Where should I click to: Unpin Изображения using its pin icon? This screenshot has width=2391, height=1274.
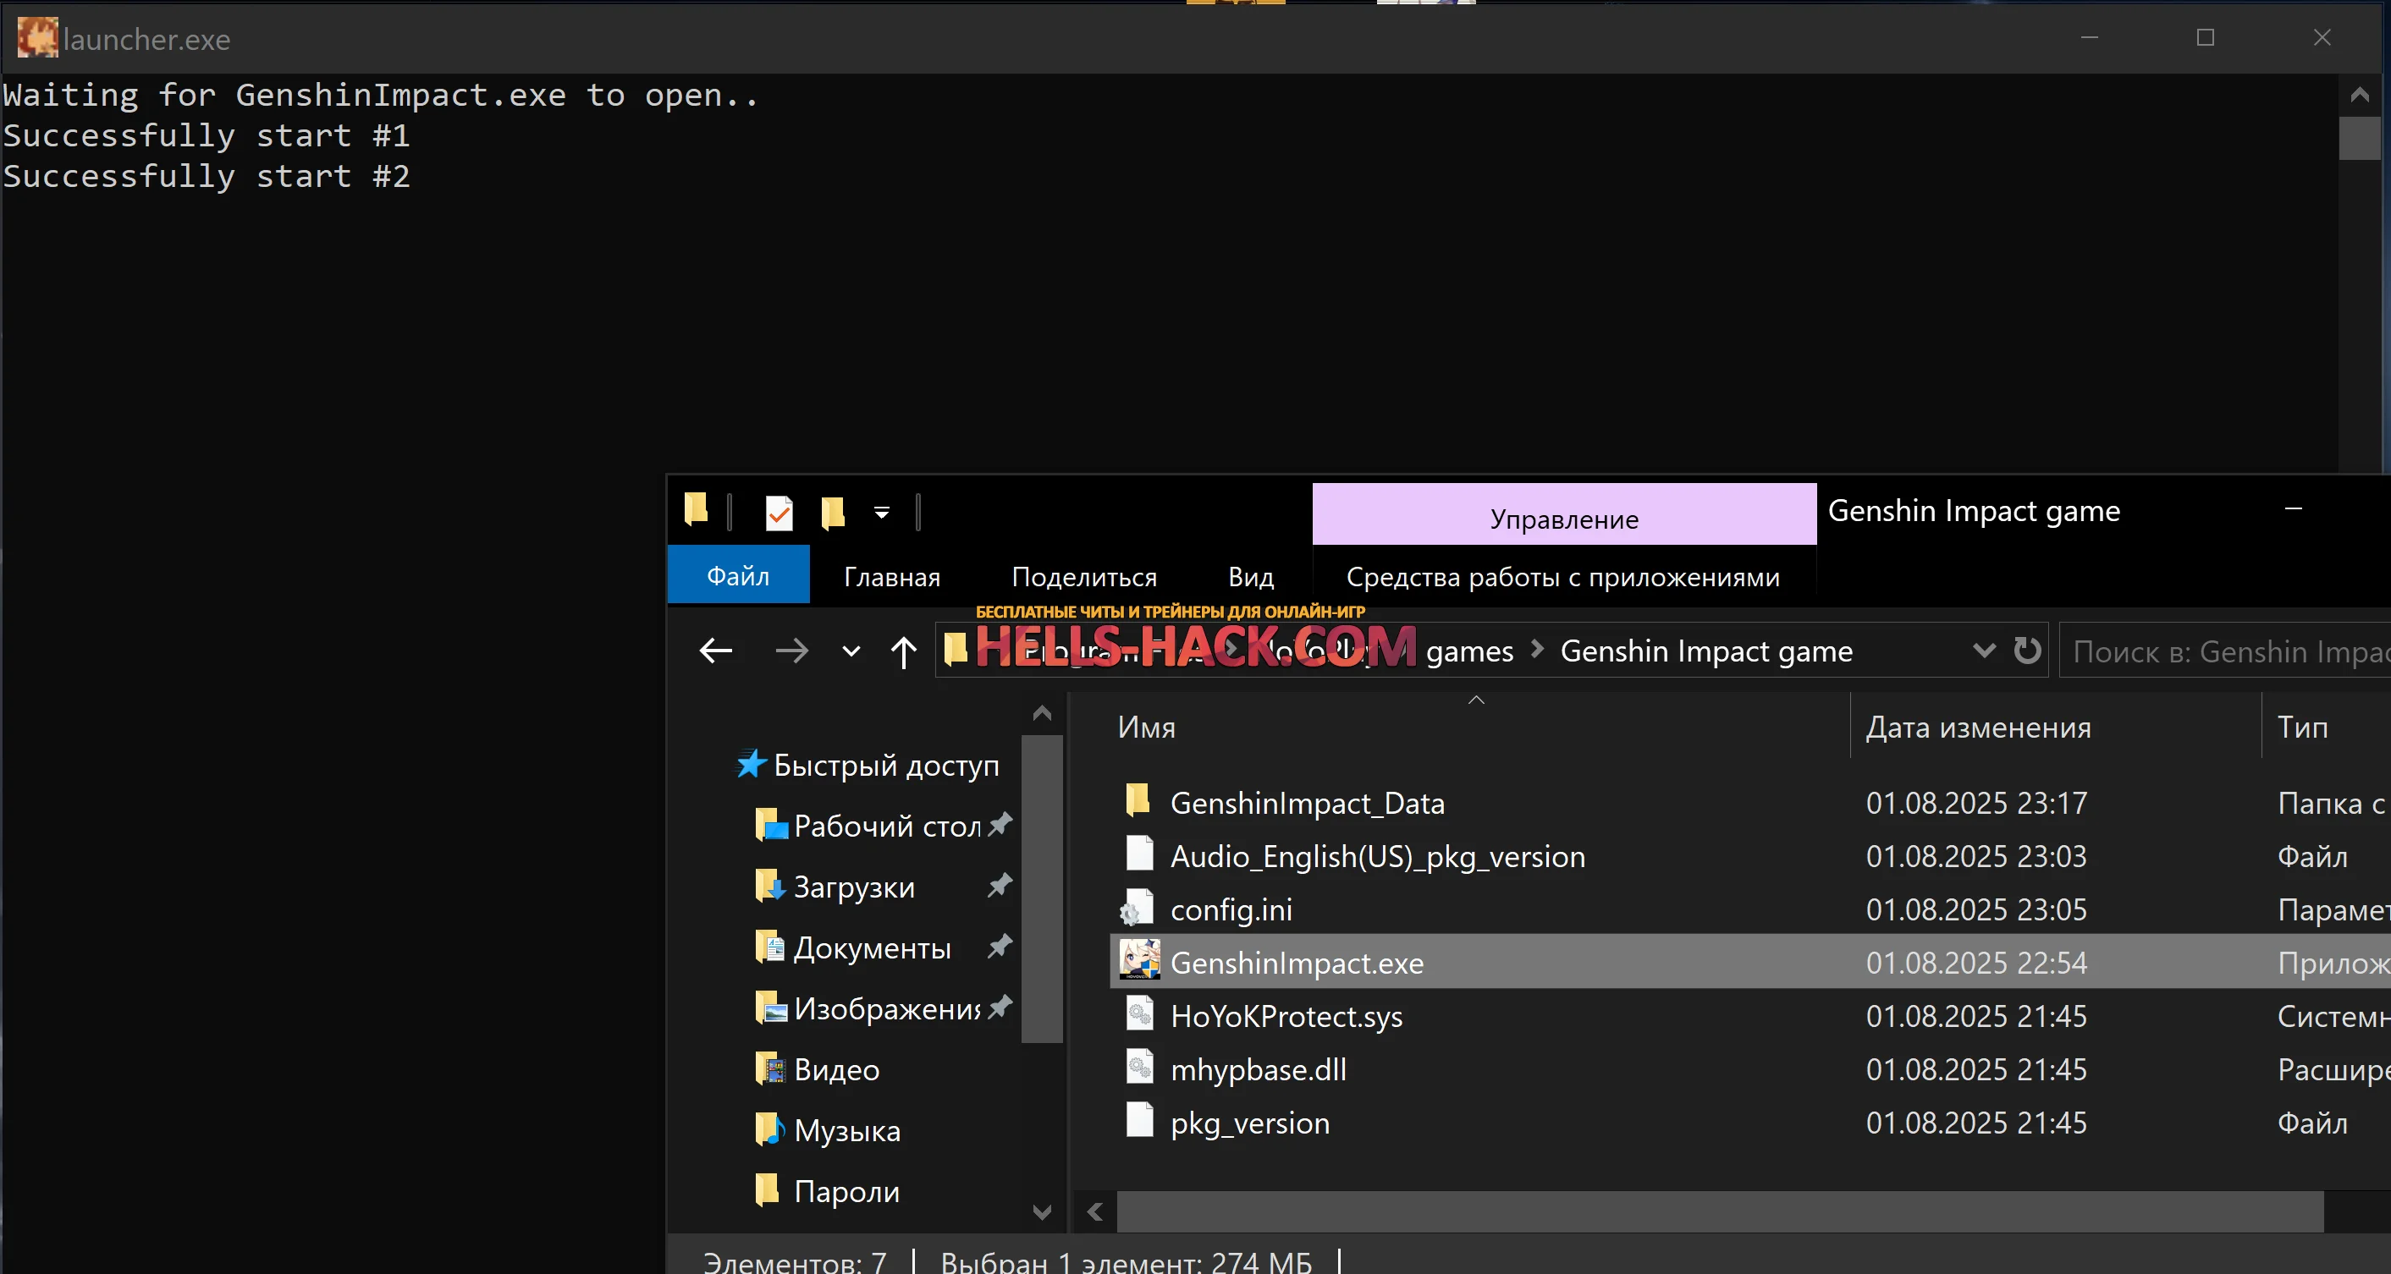(1000, 1007)
